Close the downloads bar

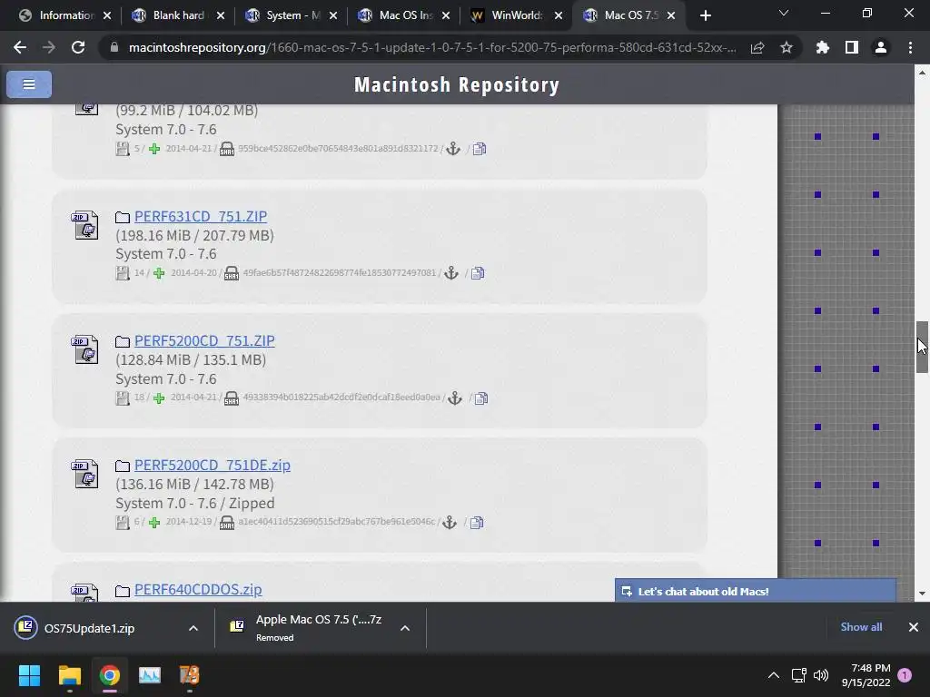914,627
